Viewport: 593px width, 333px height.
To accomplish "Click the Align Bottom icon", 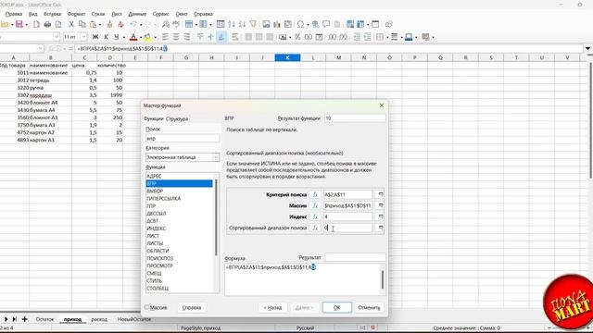I will point(221,37).
